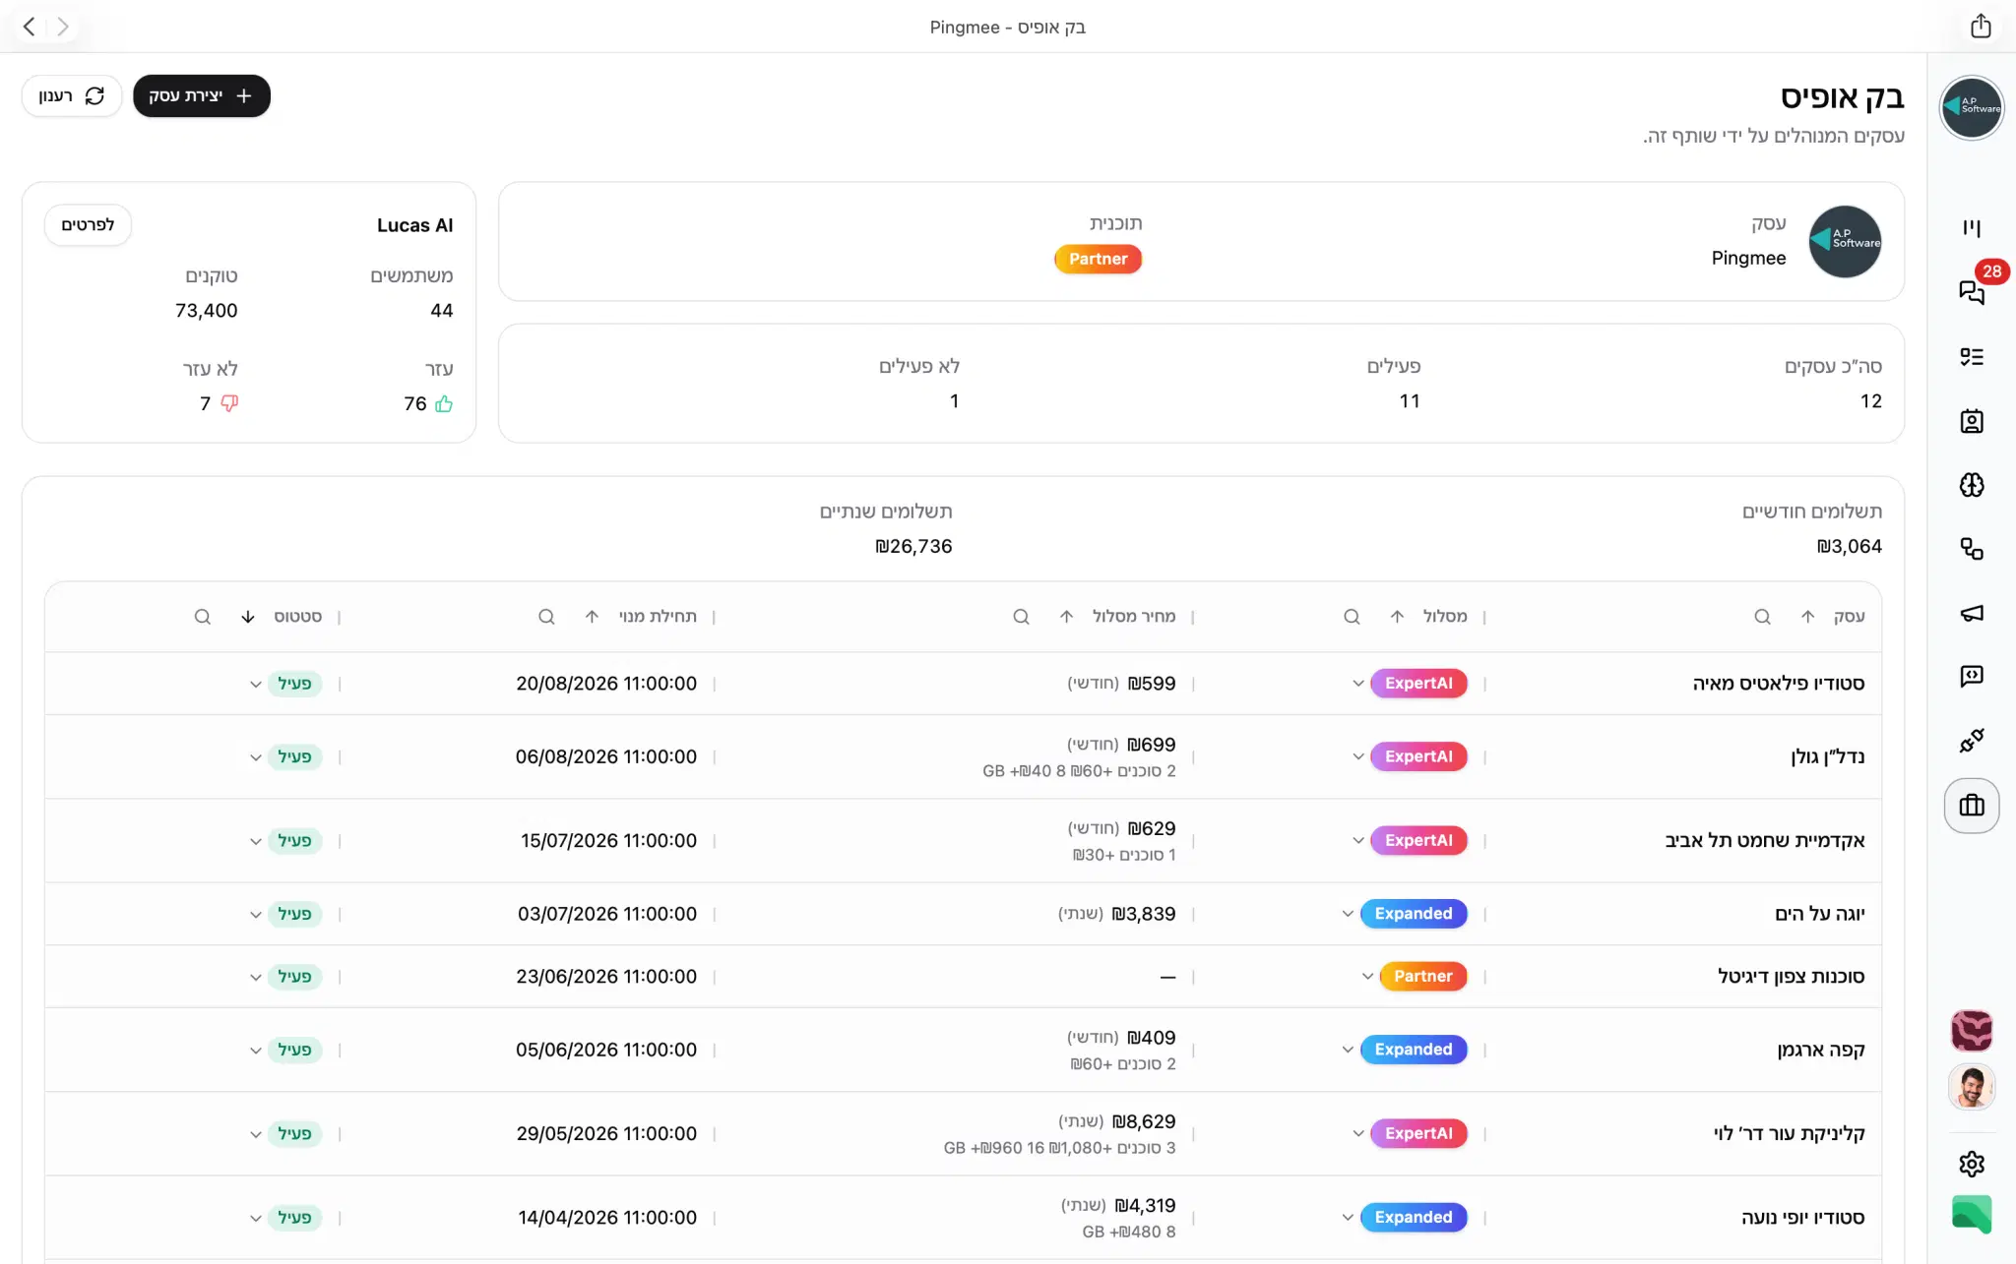Click the A.P Software logo atop sidebar
Screen dimensions: 2016x1264
point(1972,108)
